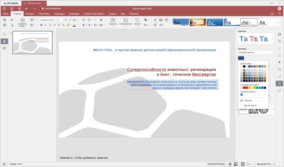Click the Select all icon
The width and height of the screenshot is (284, 167).
point(12,25)
